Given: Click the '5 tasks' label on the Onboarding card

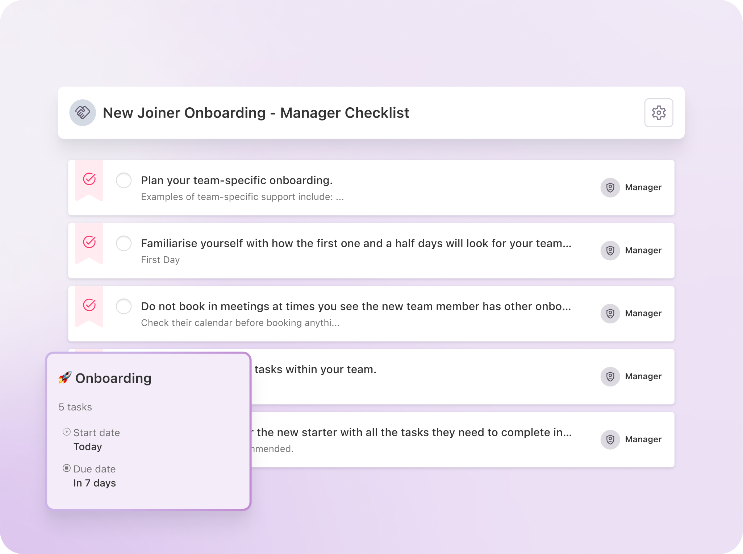Looking at the screenshot, I should tap(75, 407).
